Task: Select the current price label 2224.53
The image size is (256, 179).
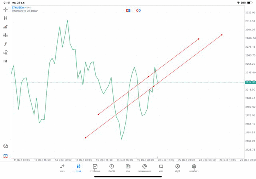Action: tap(250, 82)
